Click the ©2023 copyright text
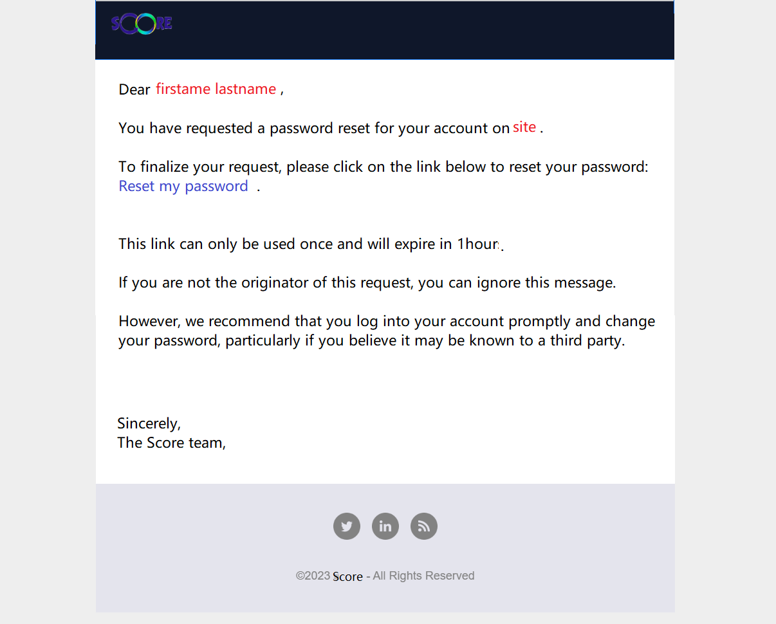Viewport: 776px width, 624px height. 313,576
